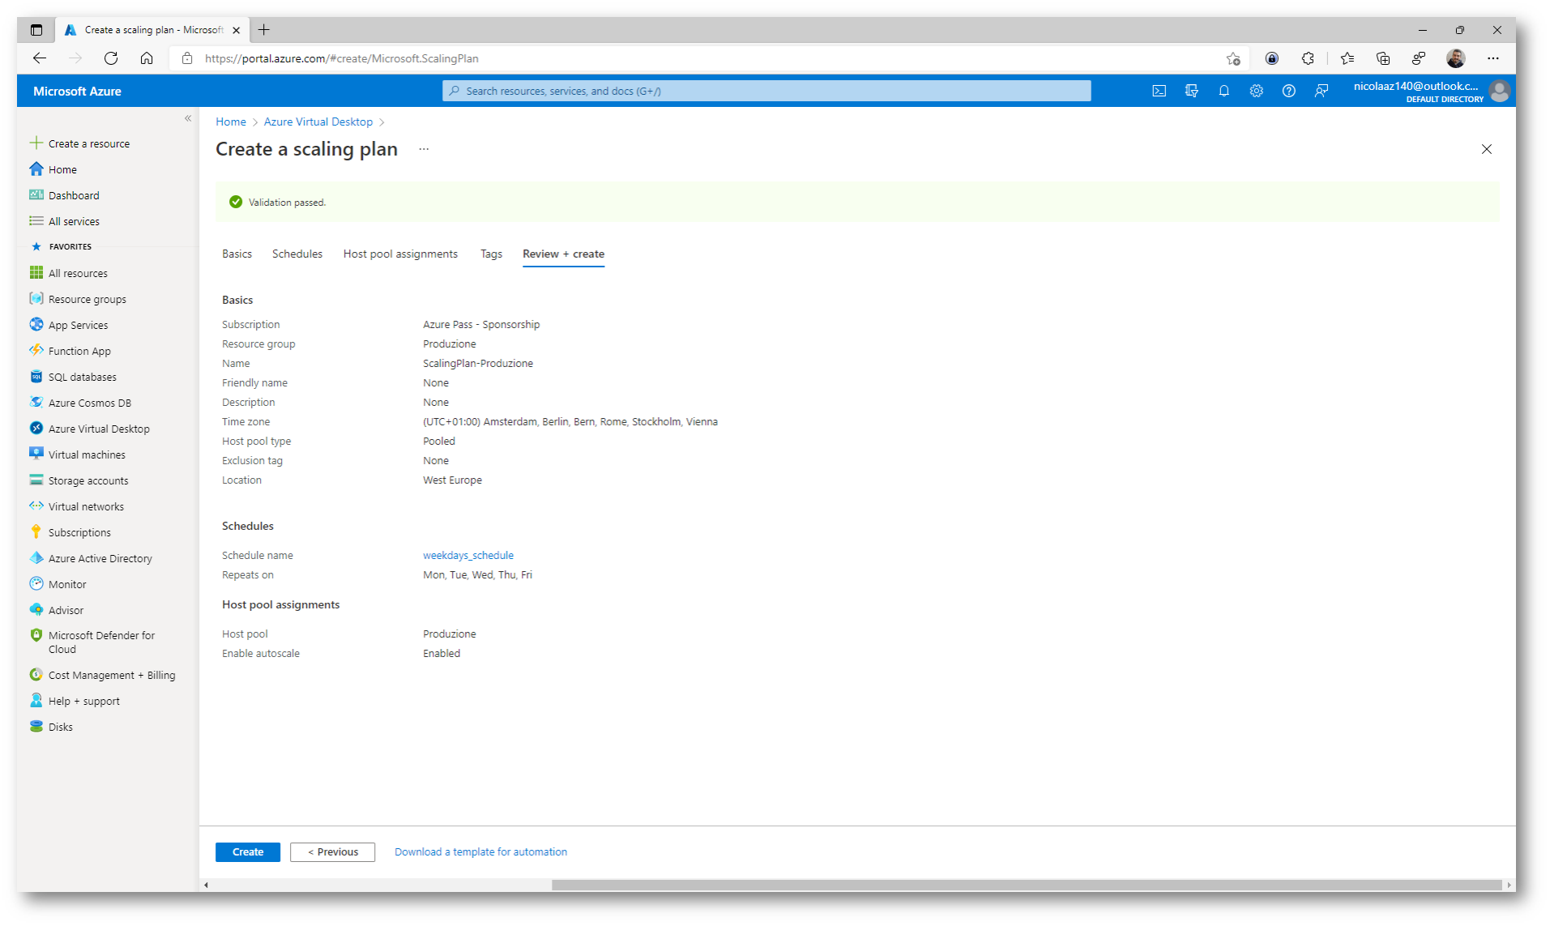Open more options ellipsis beside title
The width and height of the screenshot is (1550, 926).
click(x=424, y=149)
